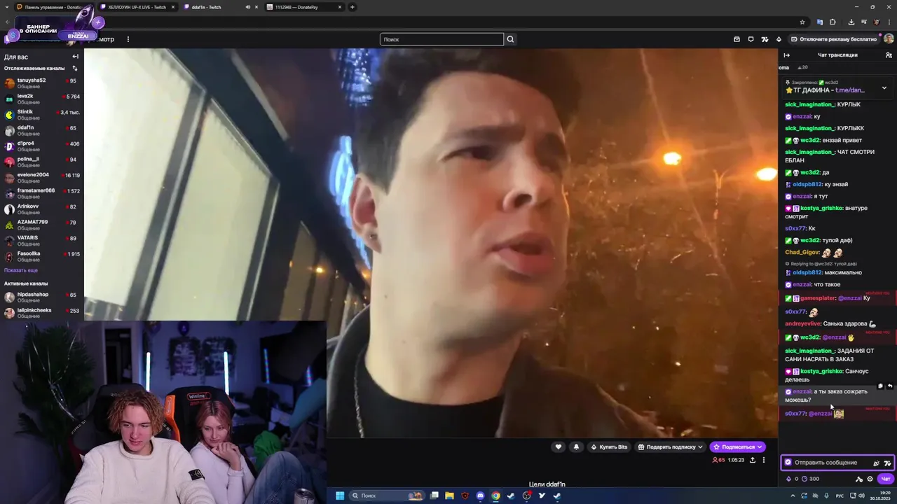Click Windows taskbar search box
The width and height of the screenshot is (897, 504).
387,496
